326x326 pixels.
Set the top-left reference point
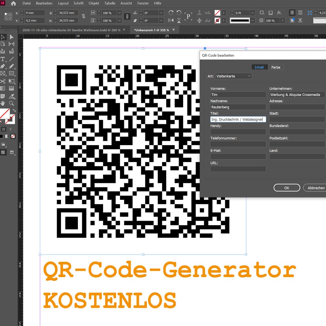6,14
